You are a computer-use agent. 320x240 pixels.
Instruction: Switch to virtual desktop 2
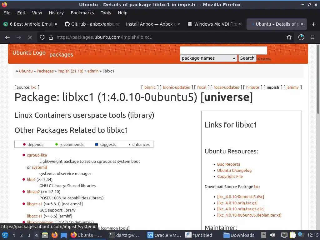point(22,235)
